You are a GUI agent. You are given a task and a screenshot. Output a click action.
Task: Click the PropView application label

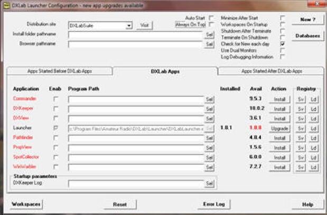coord(23,147)
